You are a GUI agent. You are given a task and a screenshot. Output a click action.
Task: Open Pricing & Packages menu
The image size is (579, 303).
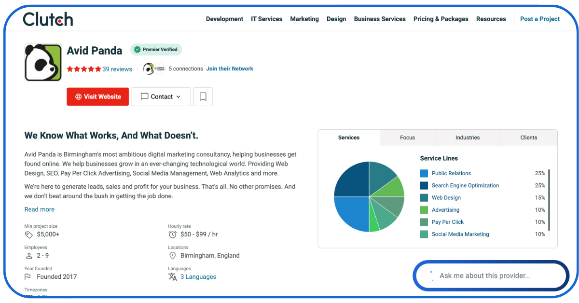[x=441, y=19]
